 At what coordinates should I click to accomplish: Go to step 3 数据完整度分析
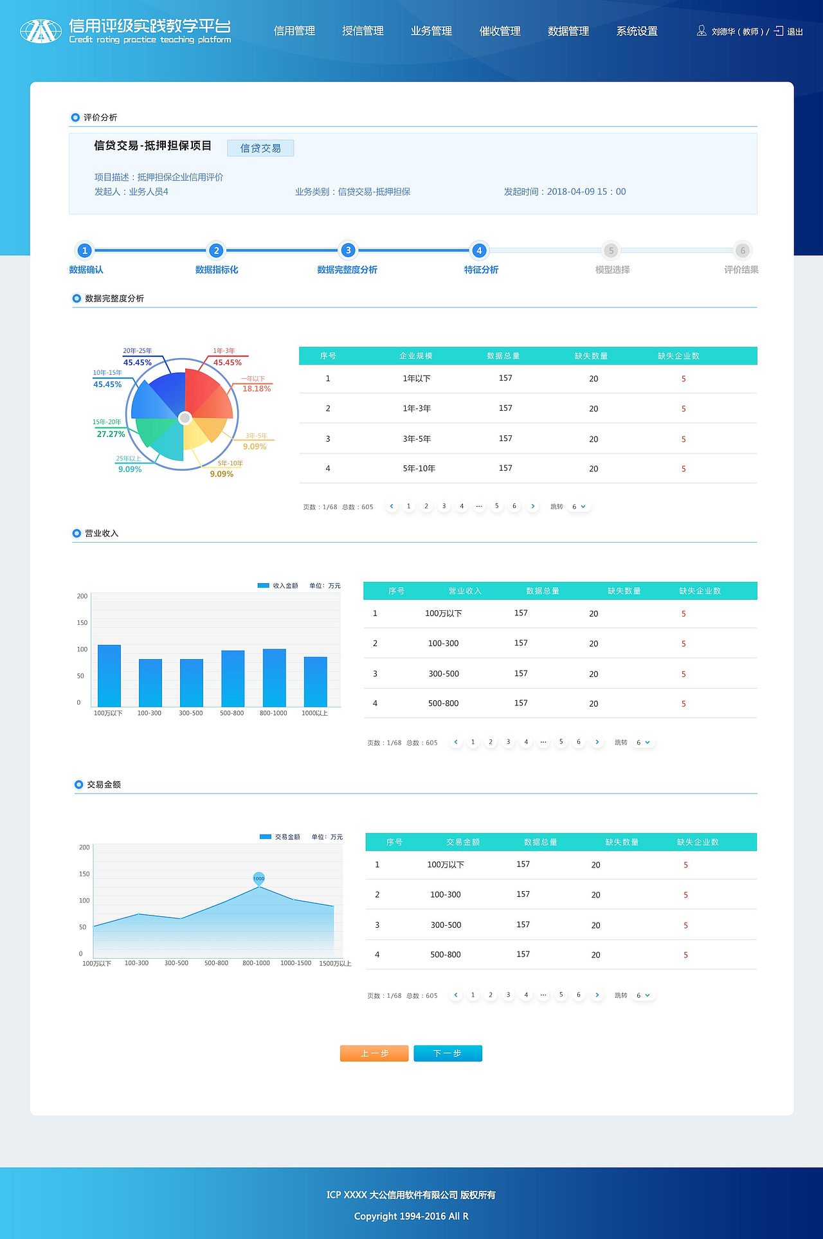(348, 250)
